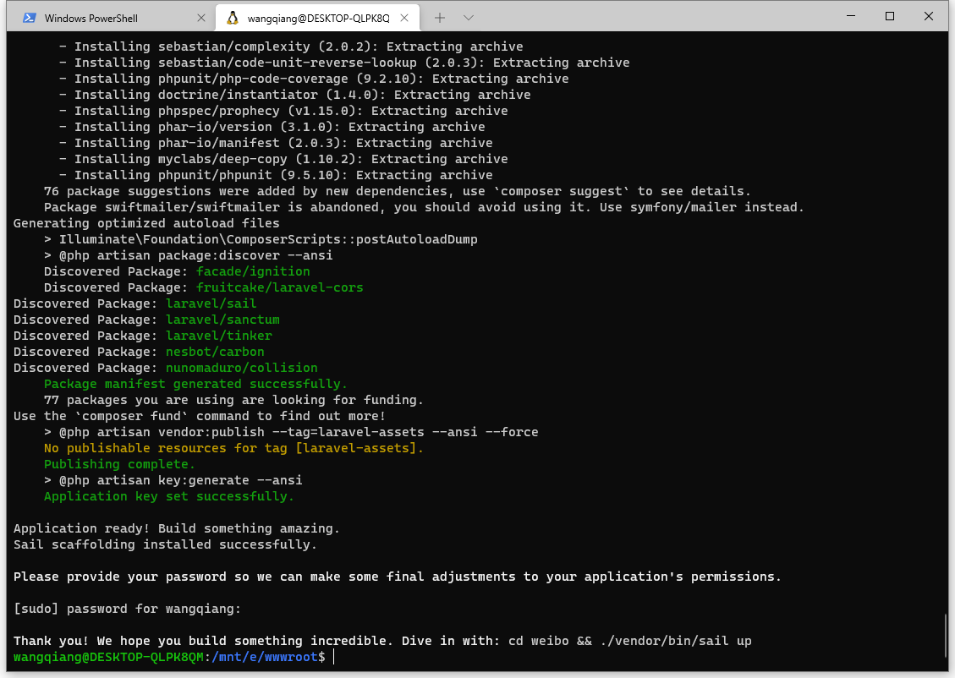Click the Linux penguin icon on the active tab

(233, 18)
